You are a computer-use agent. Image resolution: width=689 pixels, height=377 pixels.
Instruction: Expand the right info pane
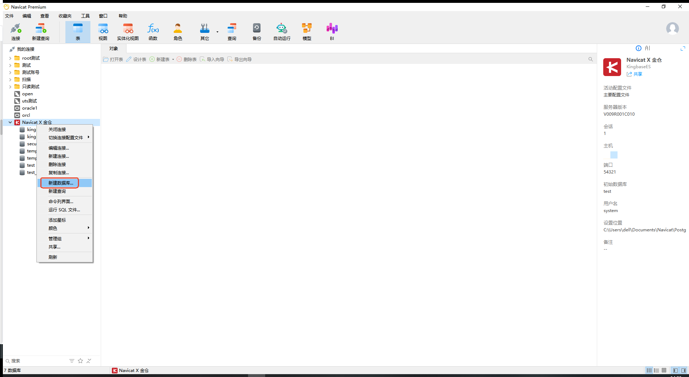[683, 48]
